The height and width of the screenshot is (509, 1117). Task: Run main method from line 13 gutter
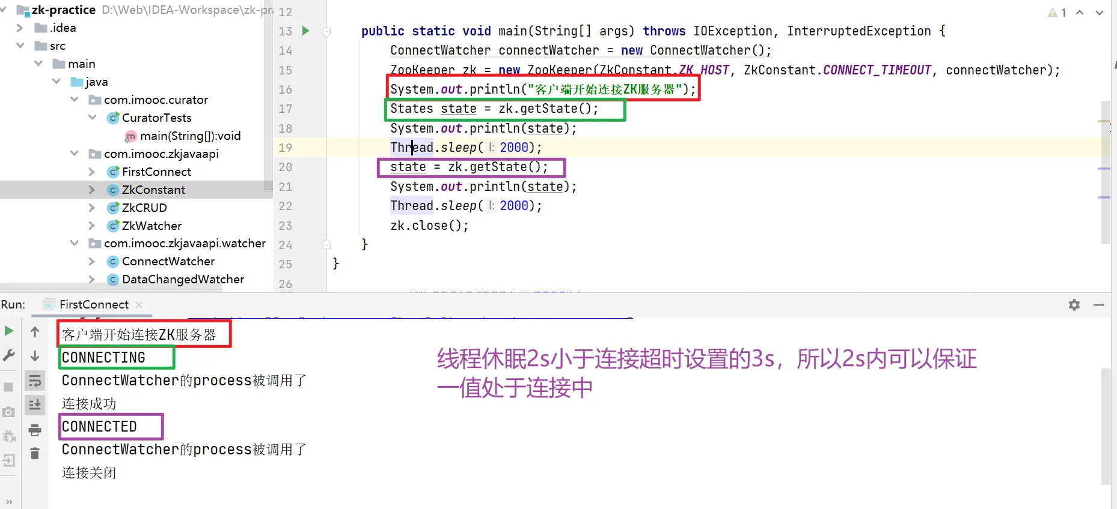305,31
